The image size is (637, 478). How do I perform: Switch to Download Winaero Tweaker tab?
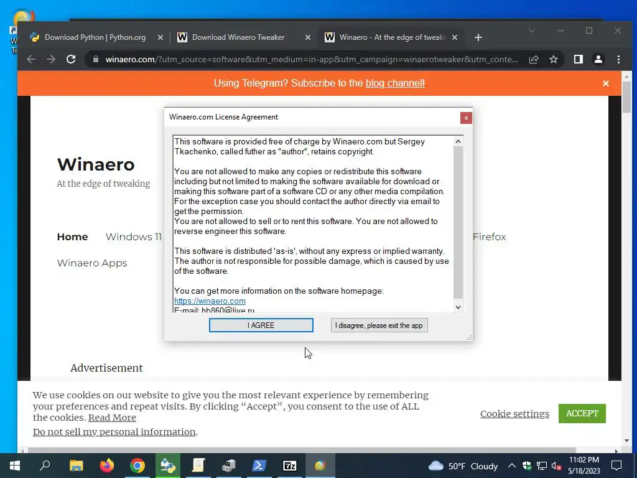[x=238, y=37]
